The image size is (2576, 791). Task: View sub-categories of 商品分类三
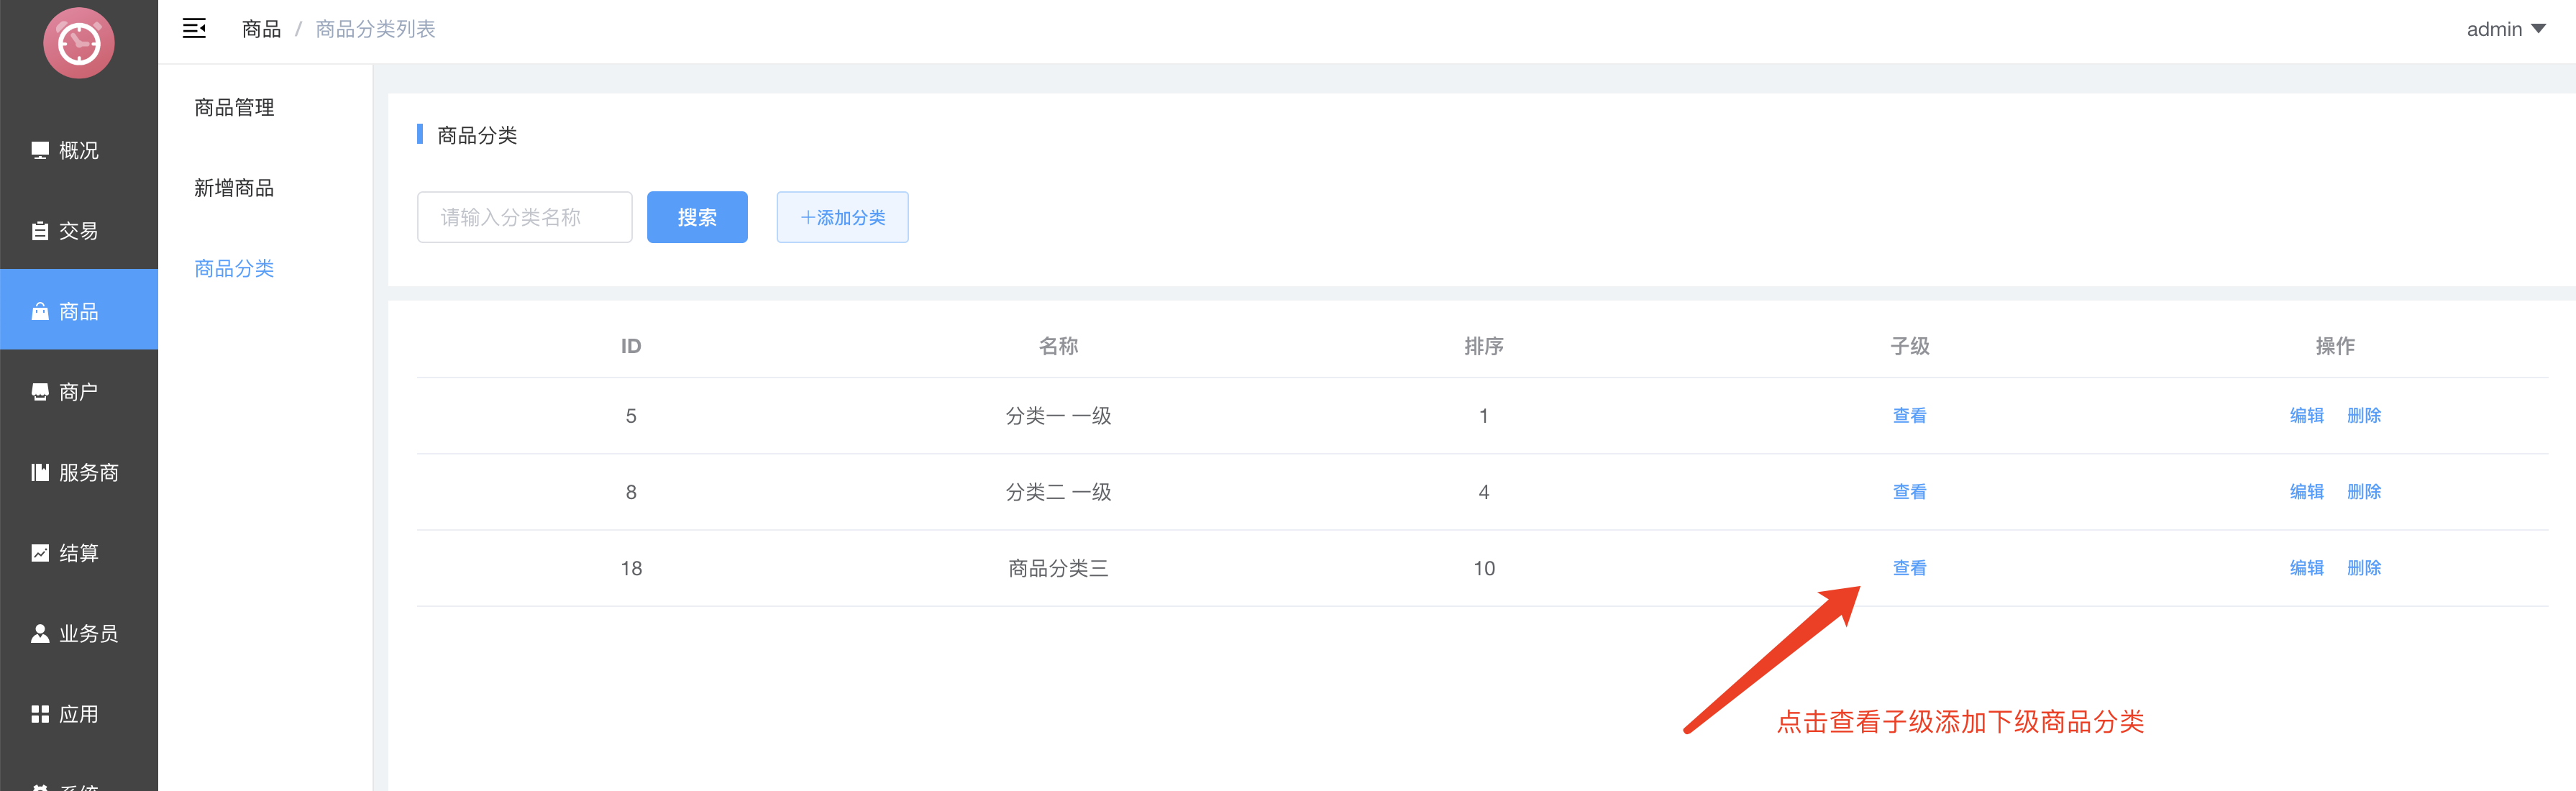[x=1909, y=568]
